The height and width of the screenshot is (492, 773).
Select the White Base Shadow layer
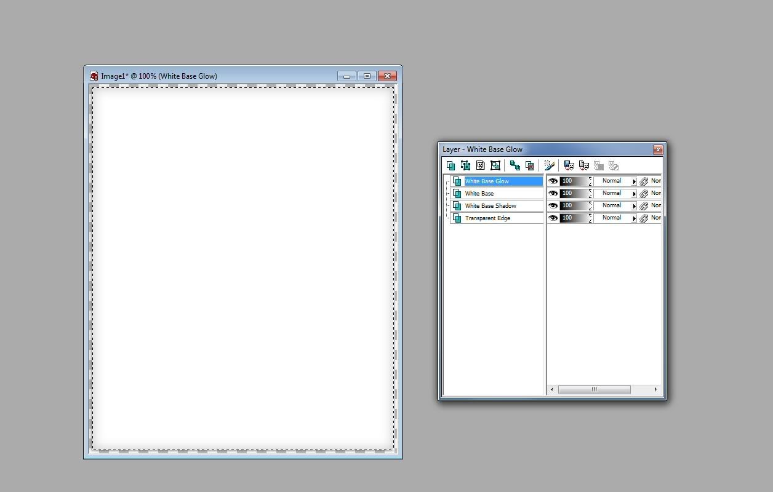(x=491, y=206)
